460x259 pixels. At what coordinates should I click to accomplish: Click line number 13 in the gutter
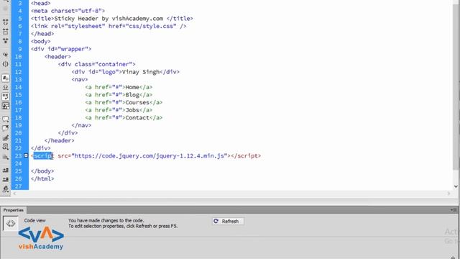(x=18, y=79)
